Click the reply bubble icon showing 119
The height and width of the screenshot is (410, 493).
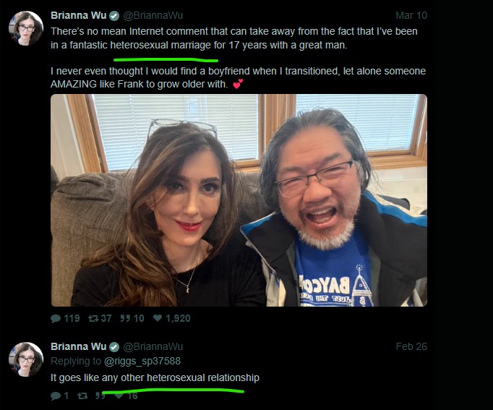pyautogui.click(x=56, y=318)
